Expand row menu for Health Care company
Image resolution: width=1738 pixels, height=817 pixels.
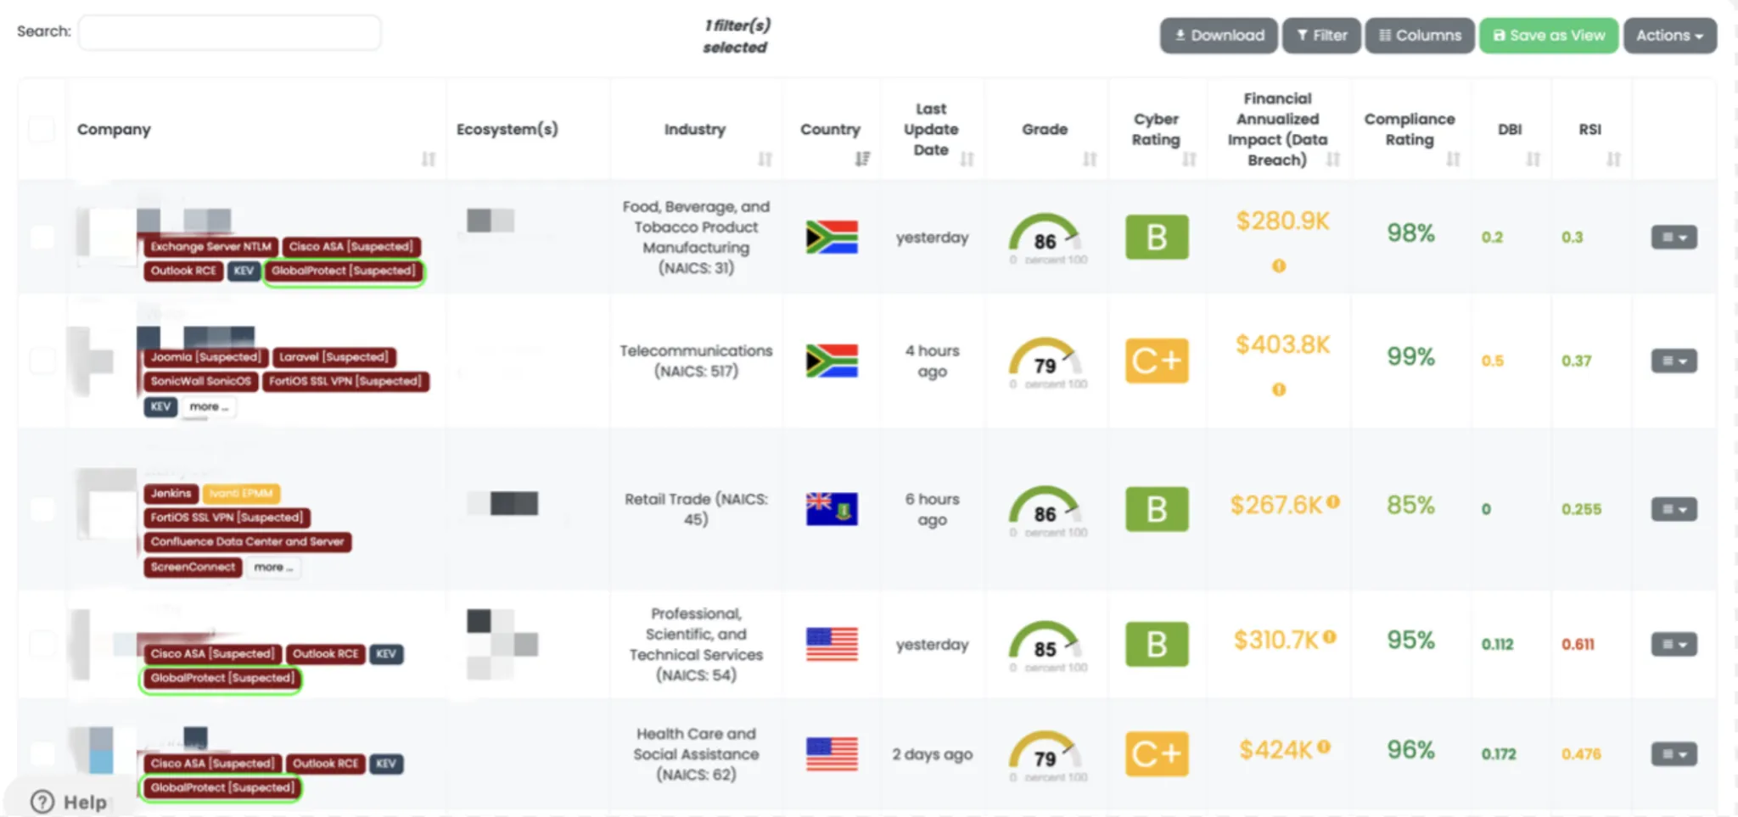(1674, 754)
